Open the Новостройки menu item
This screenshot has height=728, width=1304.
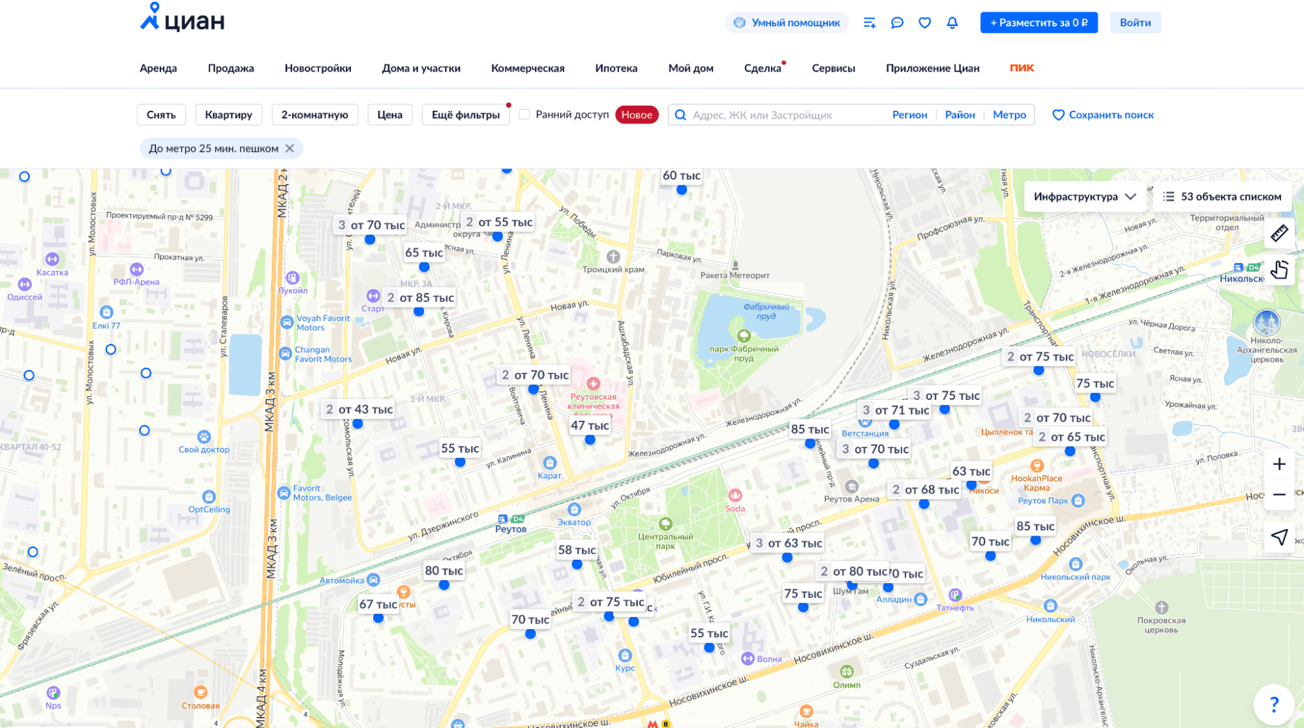[318, 68]
